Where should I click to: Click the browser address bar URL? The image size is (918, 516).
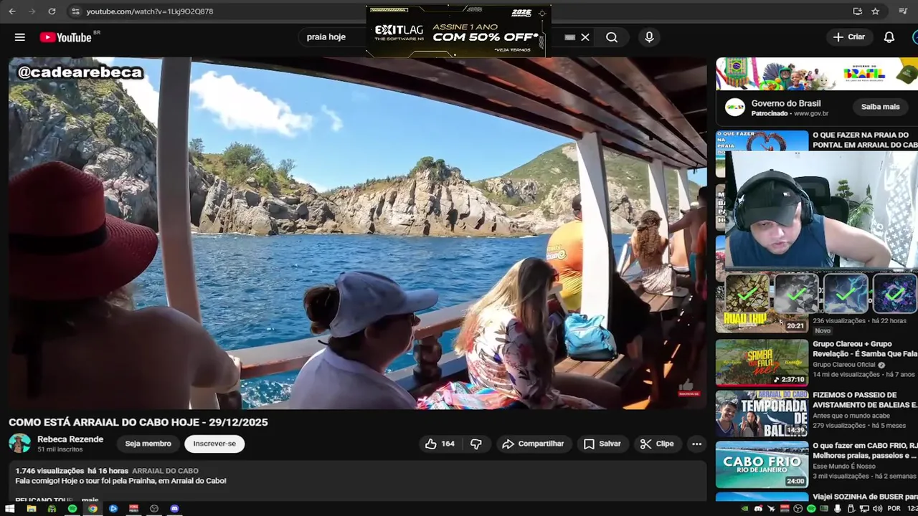[x=150, y=11]
